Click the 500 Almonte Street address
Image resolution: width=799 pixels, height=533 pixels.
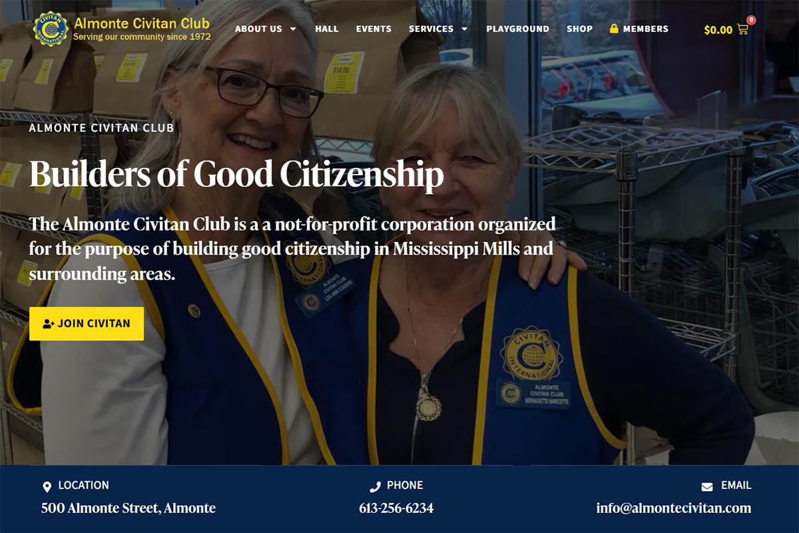click(129, 508)
